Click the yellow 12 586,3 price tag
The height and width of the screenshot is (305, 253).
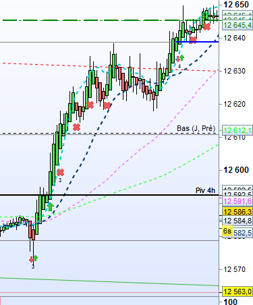[x=237, y=212]
